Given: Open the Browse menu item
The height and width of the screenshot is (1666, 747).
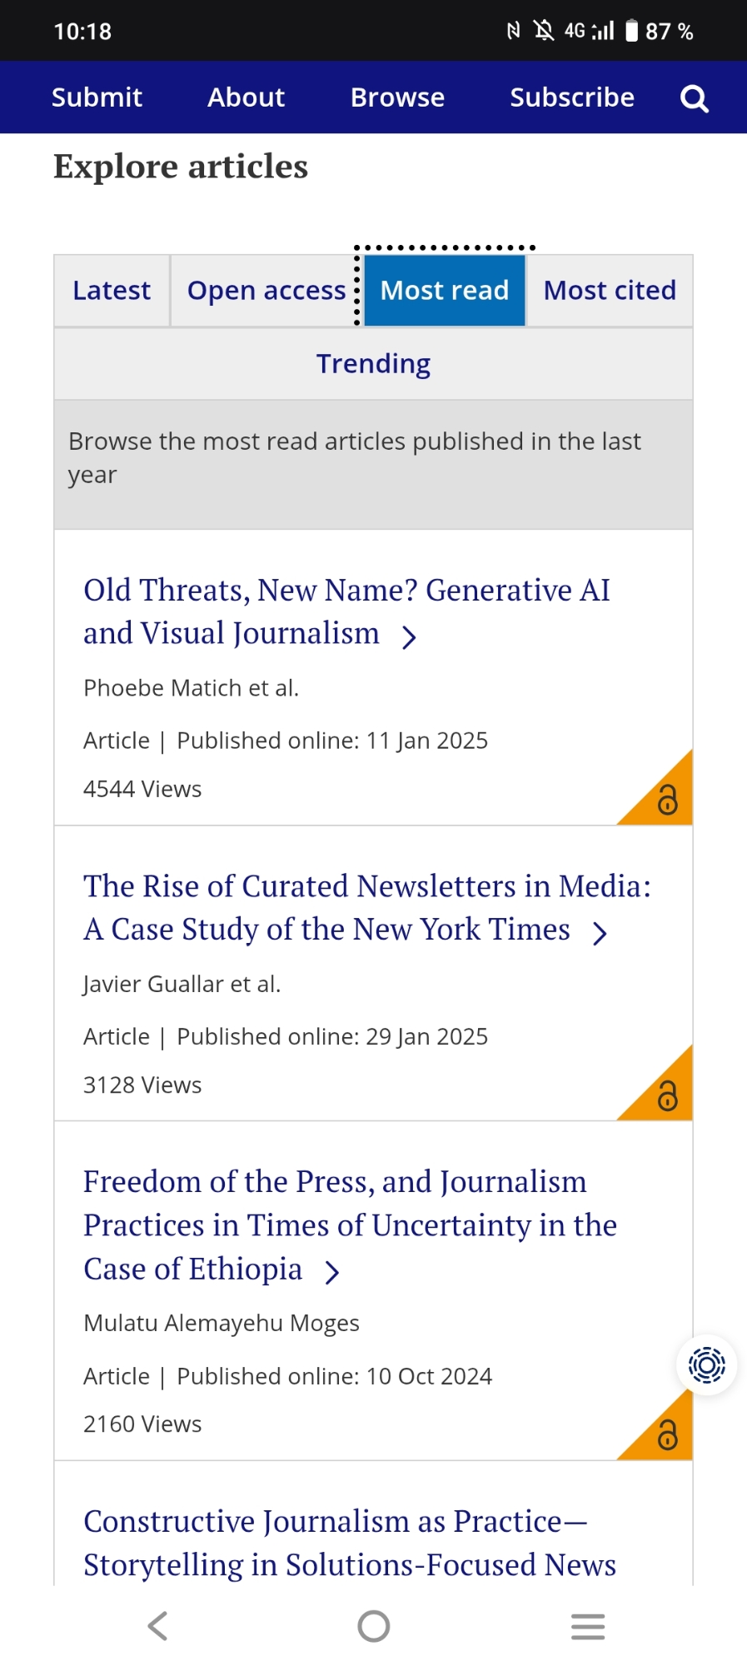Looking at the screenshot, I should click(x=397, y=97).
